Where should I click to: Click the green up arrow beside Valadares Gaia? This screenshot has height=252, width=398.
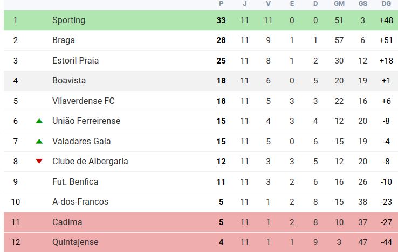click(x=39, y=141)
